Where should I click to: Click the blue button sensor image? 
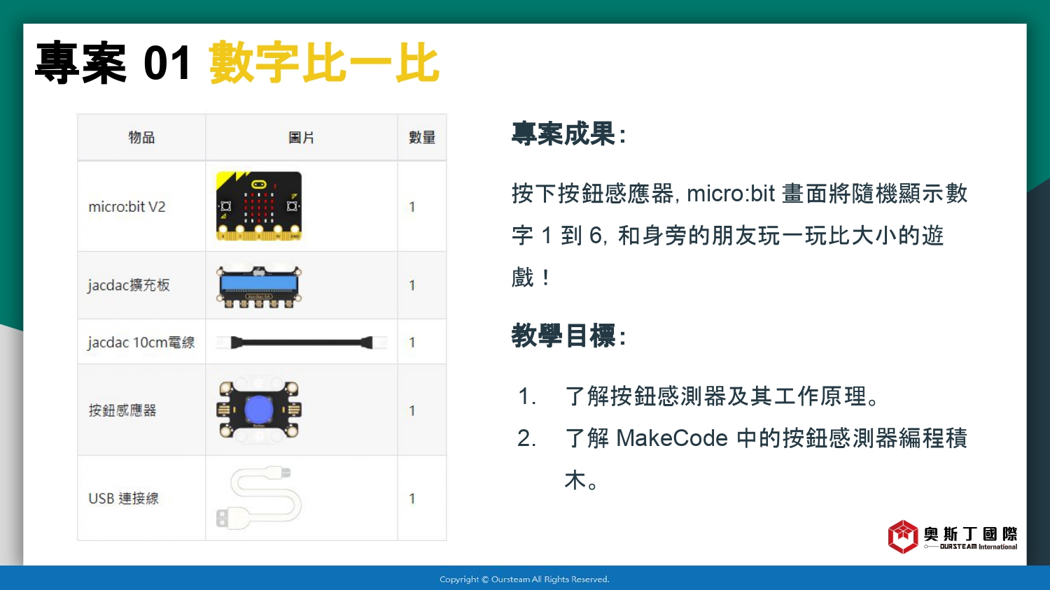tap(259, 410)
